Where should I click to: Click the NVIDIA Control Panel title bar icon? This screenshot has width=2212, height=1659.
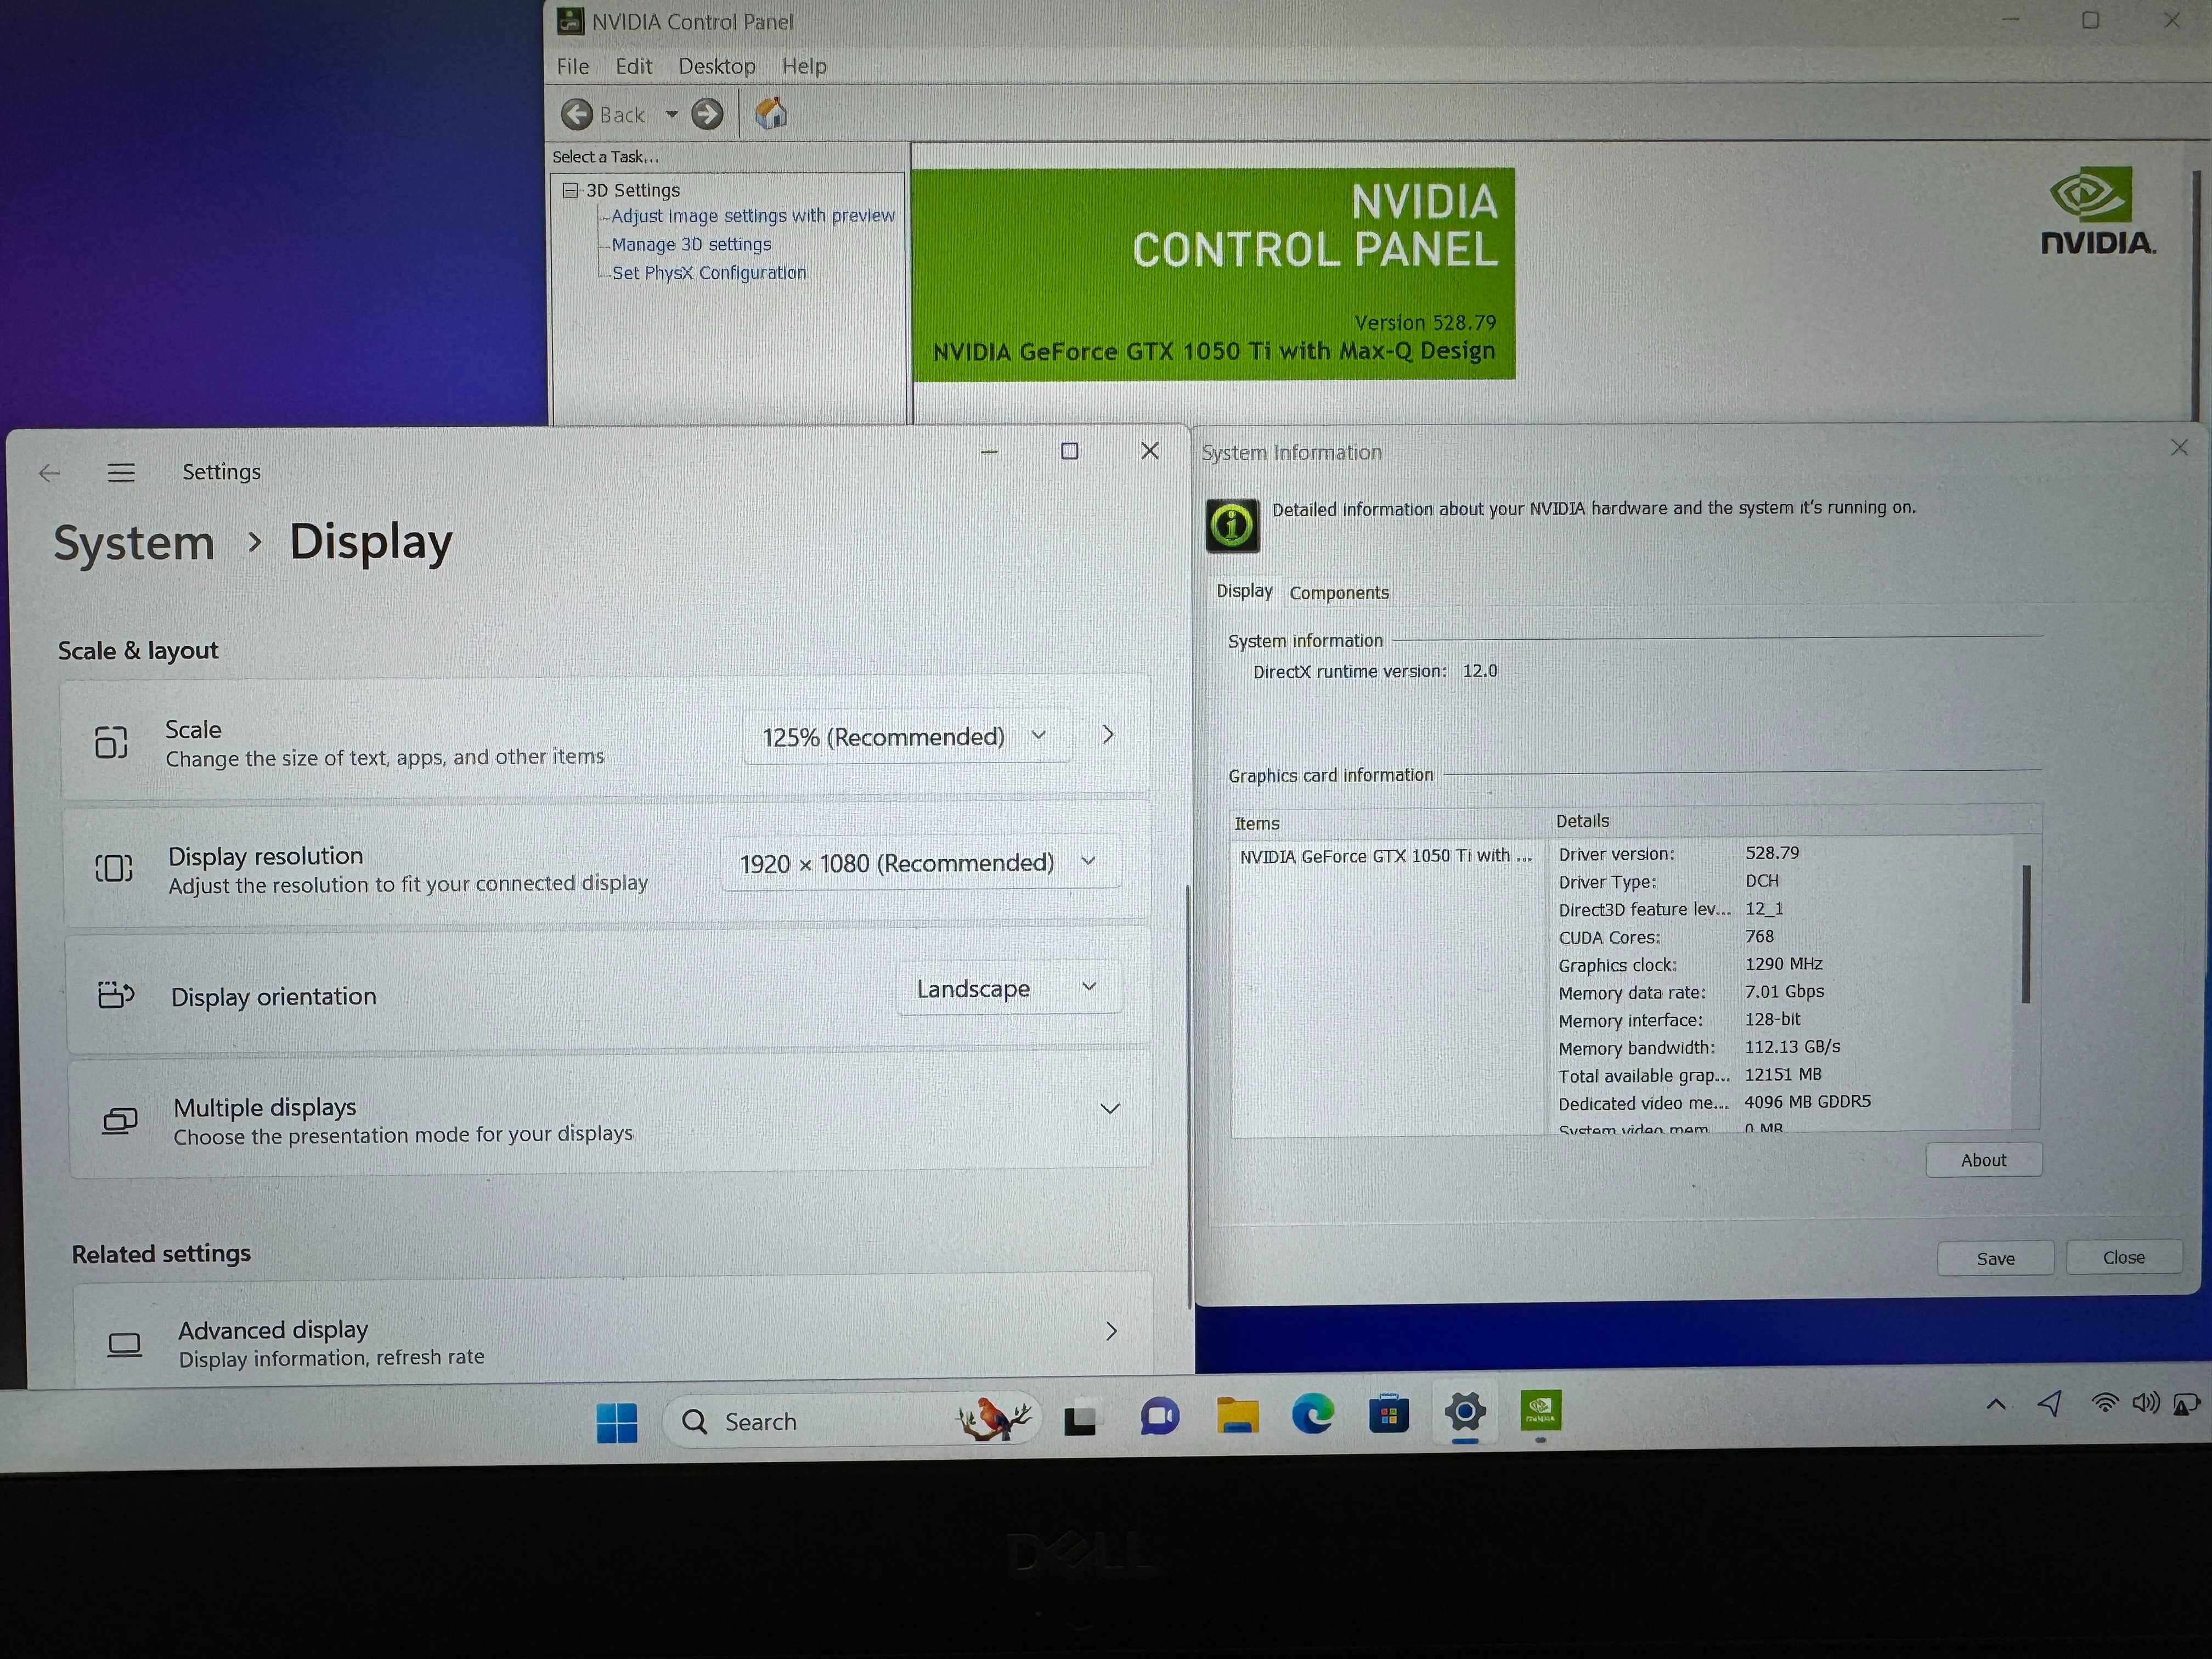pyautogui.click(x=570, y=21)
